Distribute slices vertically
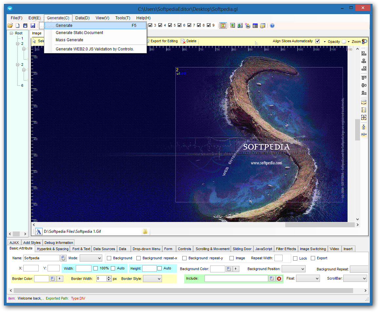The image size is (379, 312). tap(364, 127)
